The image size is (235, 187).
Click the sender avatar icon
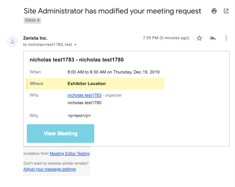13,41
